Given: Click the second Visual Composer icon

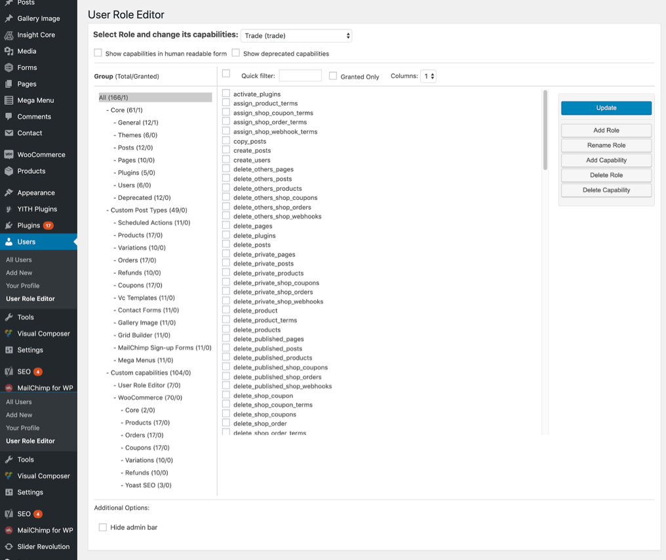Looking at the screenshot, I should click(9, 476).
